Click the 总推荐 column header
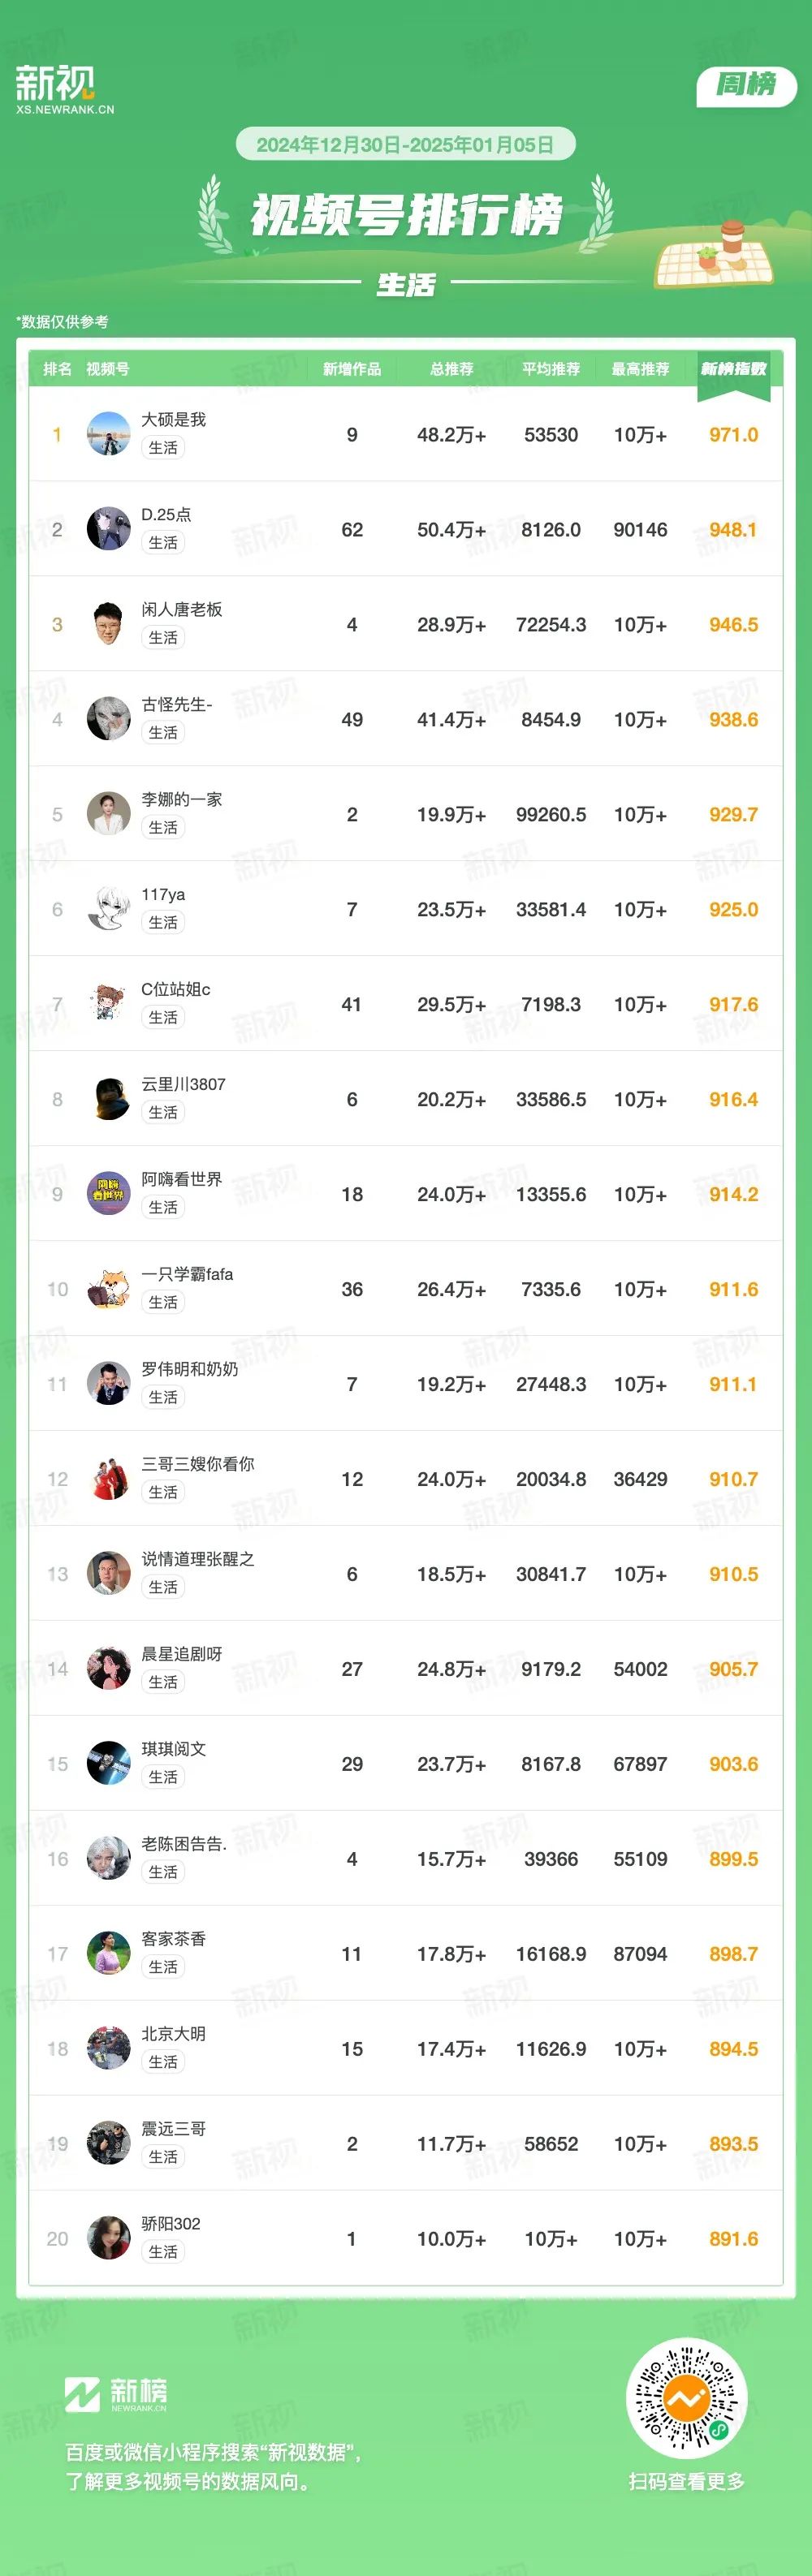This screenshot has height=2576, width=812. point(451,369)
